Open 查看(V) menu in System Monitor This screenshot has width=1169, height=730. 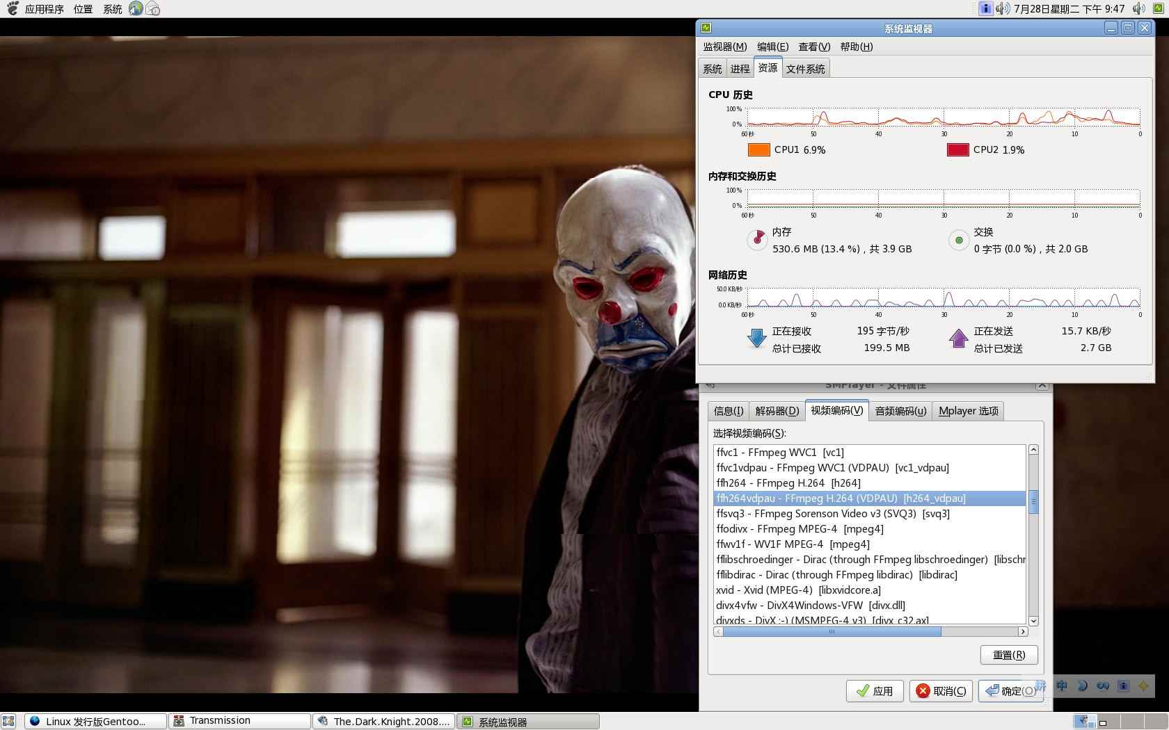tap(814, 47)
